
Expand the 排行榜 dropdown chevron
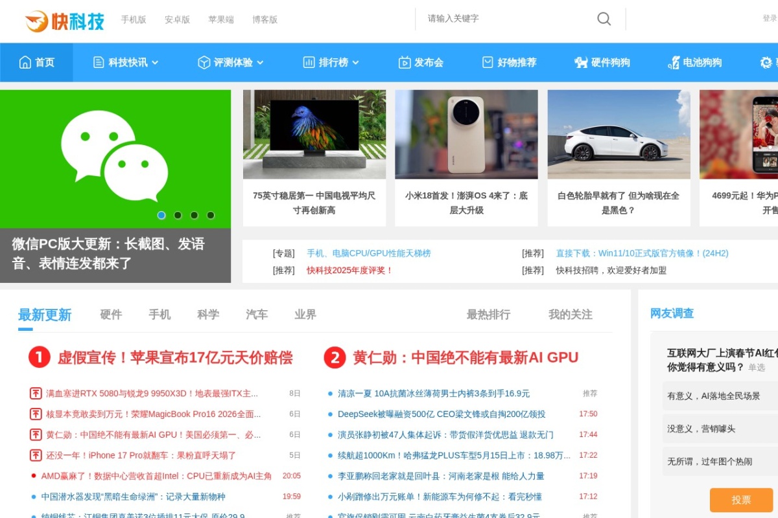coord(355,62)
